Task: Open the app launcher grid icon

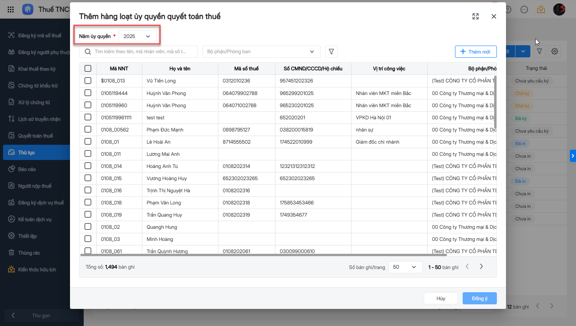Action: [11, 9]
